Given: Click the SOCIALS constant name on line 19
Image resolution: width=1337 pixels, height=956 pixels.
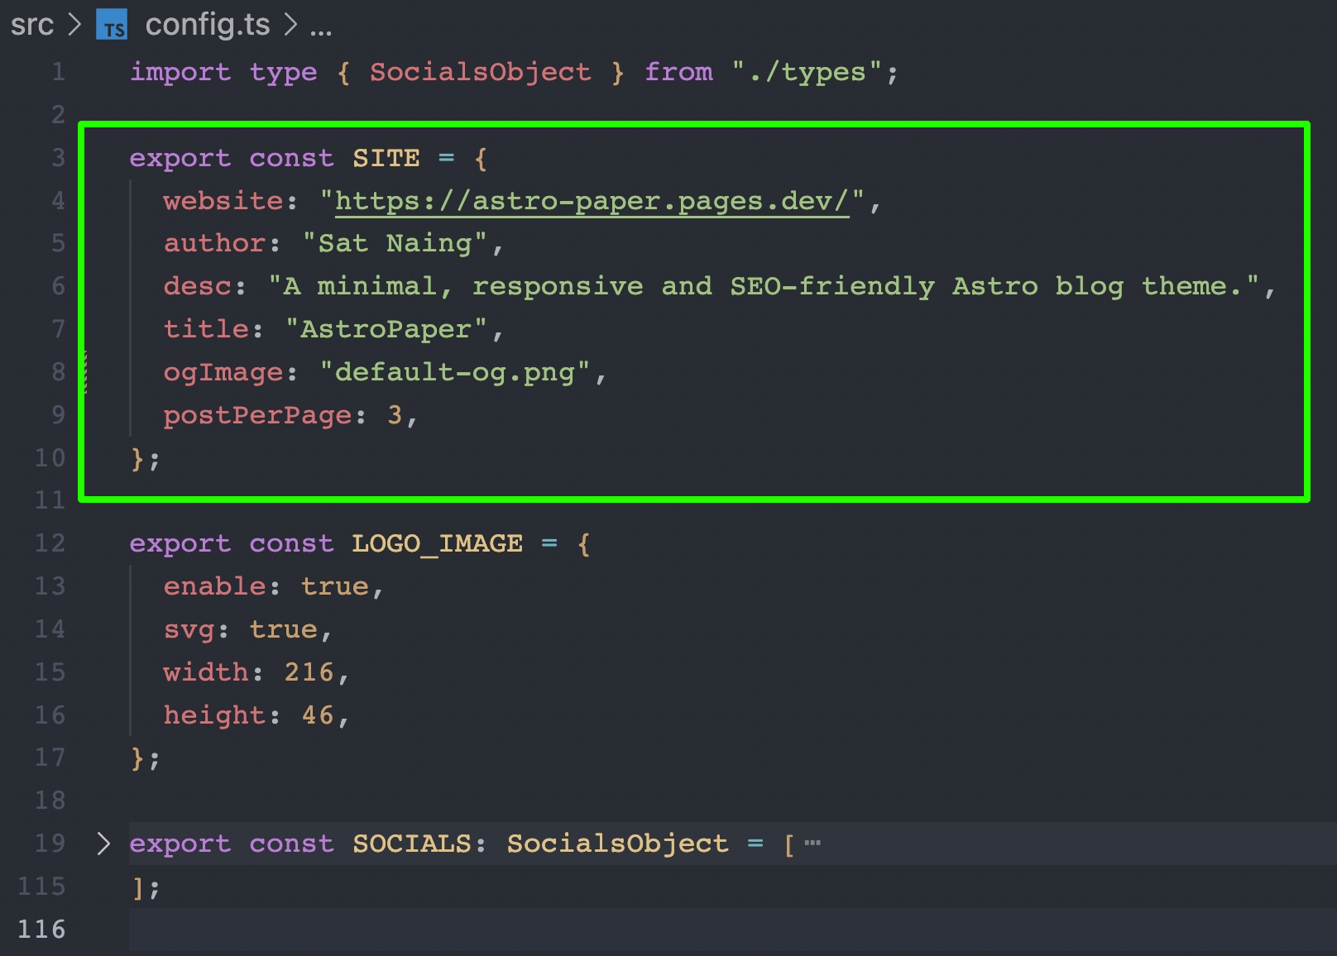Looking at the screenshot, I should [411, 844].
